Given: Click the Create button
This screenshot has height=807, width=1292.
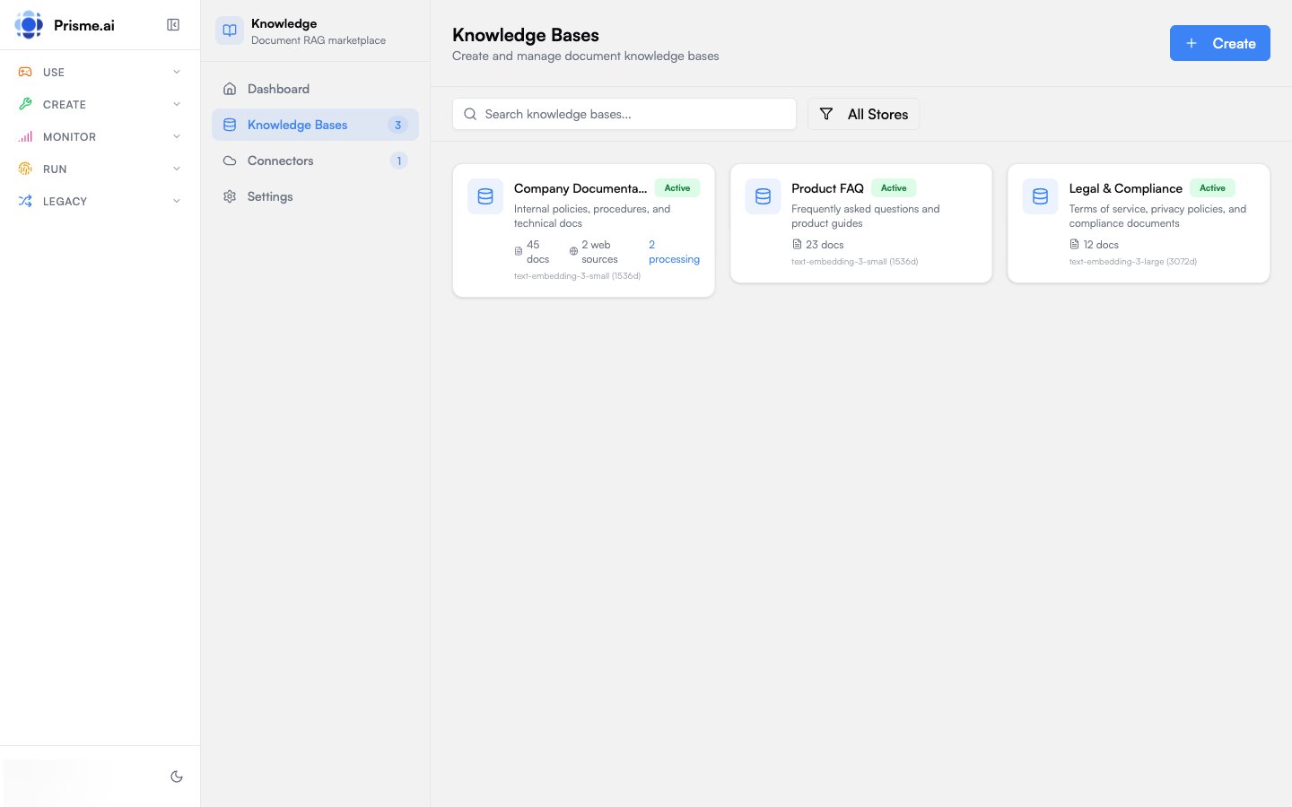Looking at the screenshot, I should [x=1219, y=43].
